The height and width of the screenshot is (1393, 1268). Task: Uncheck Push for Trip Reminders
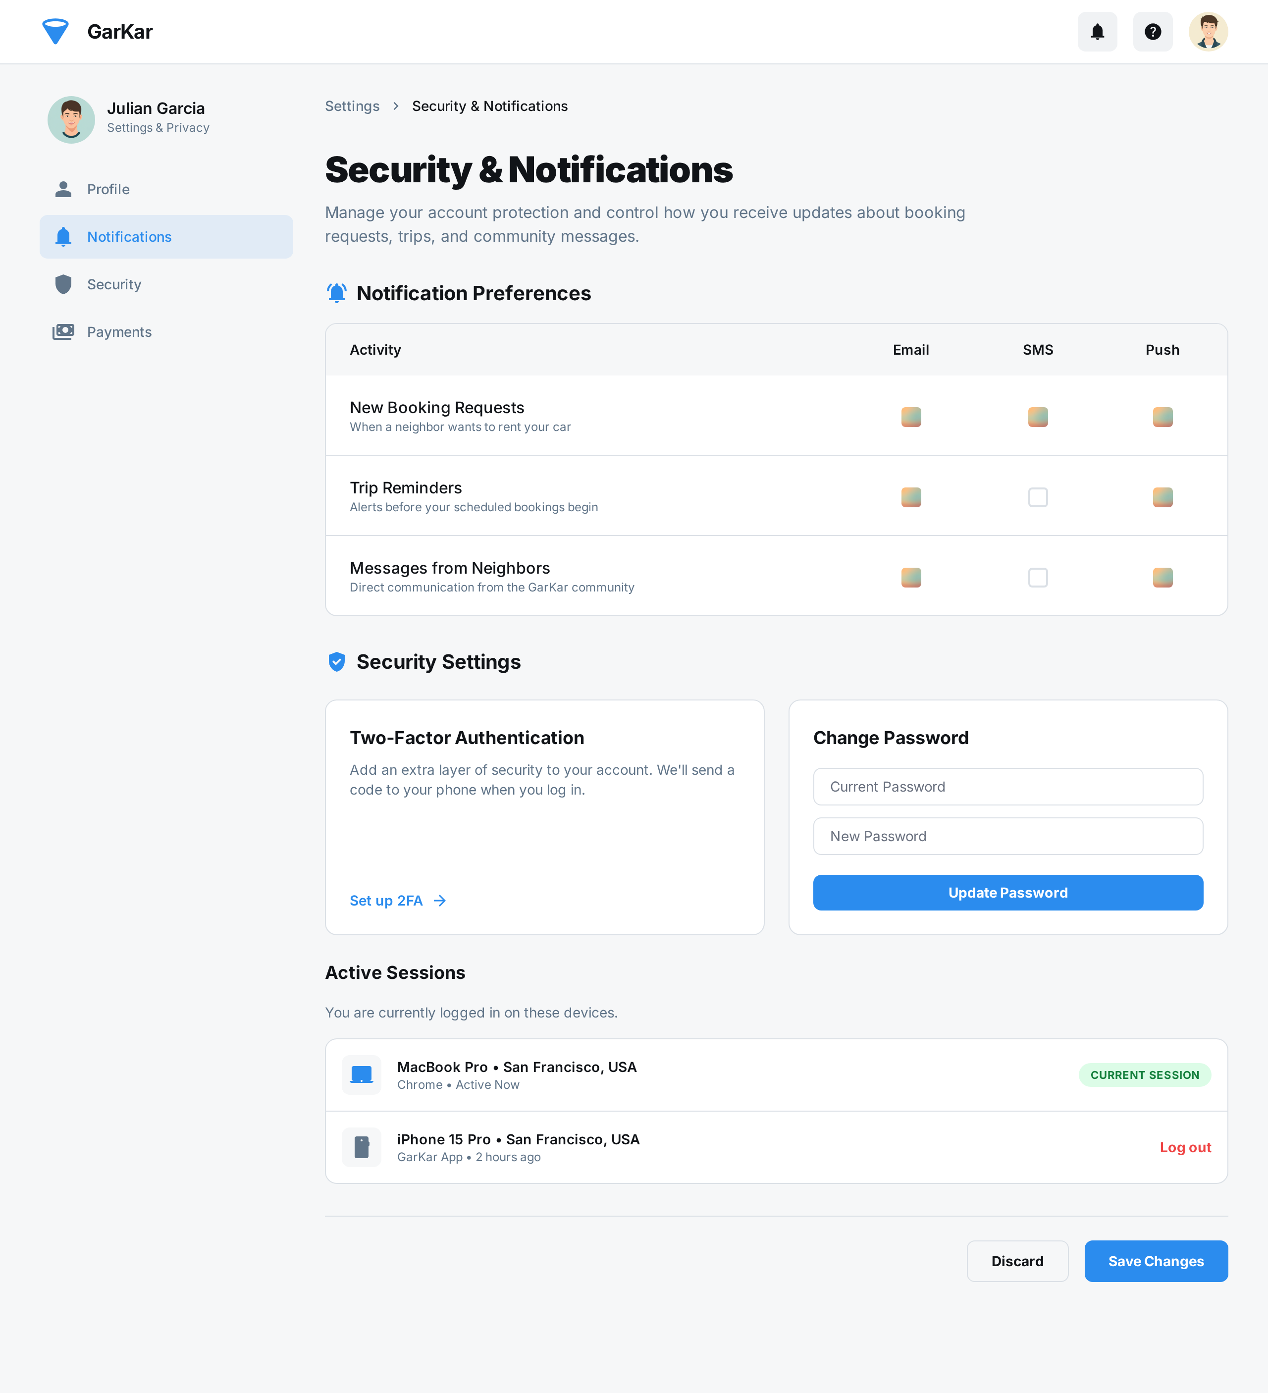(x=1162, y=497)
